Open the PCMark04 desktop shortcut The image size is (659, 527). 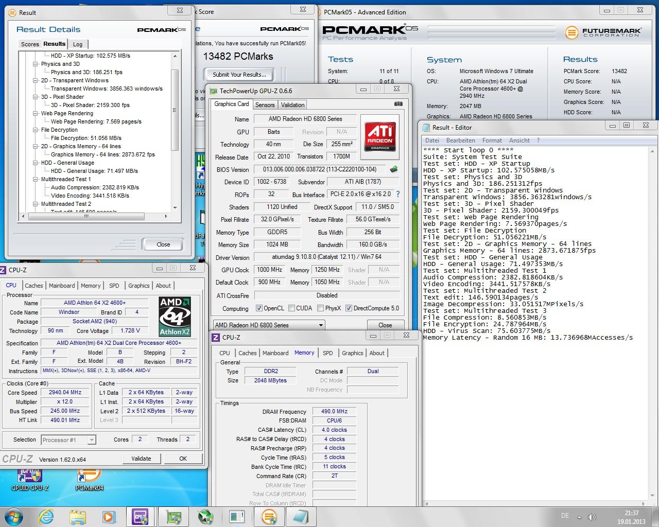[x=89, y=478]
